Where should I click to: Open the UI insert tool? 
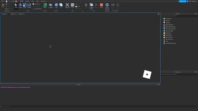pyautogui.click(x=61, y=6)
